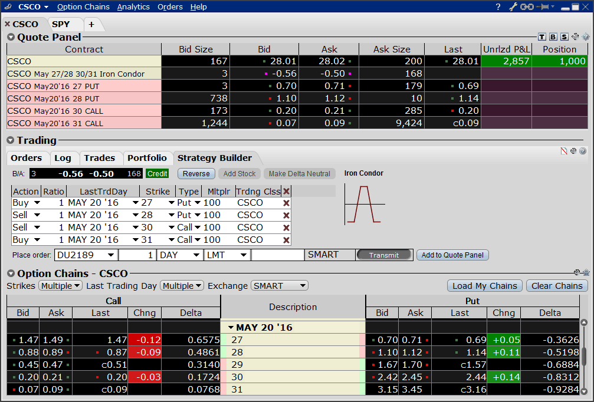Click Clear Chains button

click(x=557, y=286)
